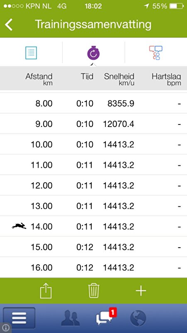Tap the Trainingssamenvatting title

[x=93, y=25]
